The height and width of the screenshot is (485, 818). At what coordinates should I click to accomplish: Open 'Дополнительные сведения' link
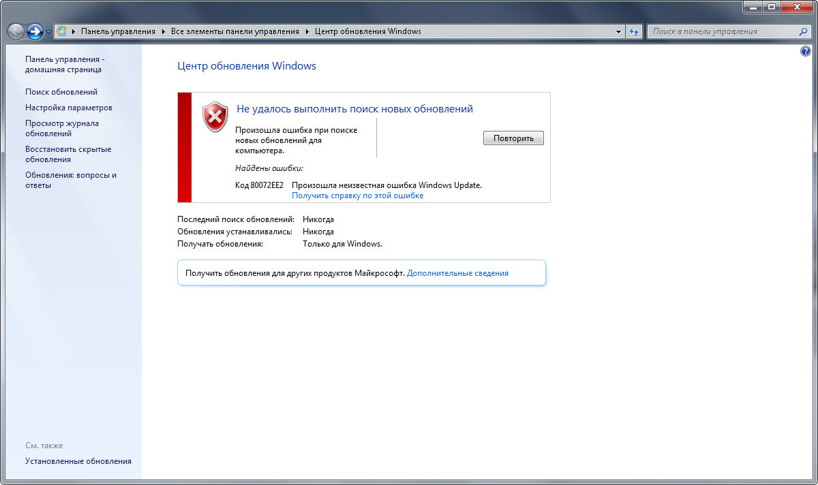pos(457,273)
